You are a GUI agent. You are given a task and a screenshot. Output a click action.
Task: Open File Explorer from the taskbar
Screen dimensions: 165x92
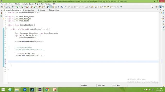tap(17, 90)
